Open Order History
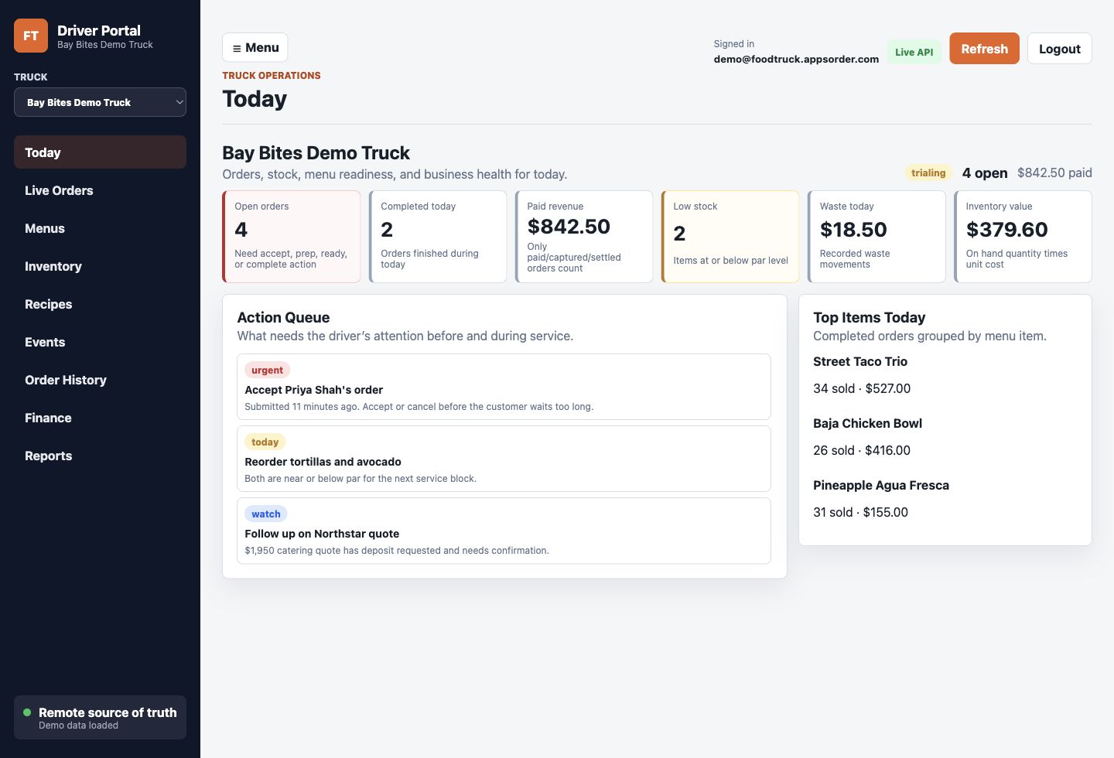This screenshot has width=1114, height=758. (x=100, y=380)
